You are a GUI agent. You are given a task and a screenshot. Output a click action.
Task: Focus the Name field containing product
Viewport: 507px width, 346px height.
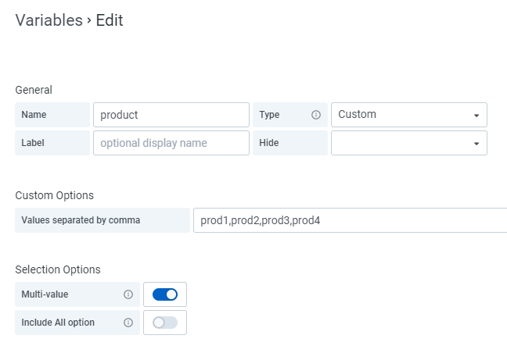171,115
